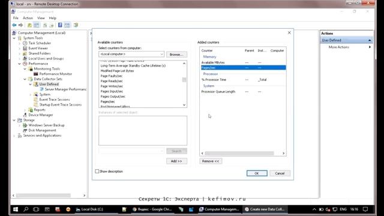Click the Cancel button
Viewport: 384px width, 216px height.
click(x=280, y=173)
